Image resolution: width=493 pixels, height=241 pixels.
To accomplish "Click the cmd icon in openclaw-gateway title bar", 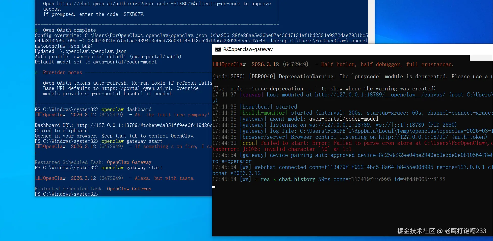I will click(218, 49).
